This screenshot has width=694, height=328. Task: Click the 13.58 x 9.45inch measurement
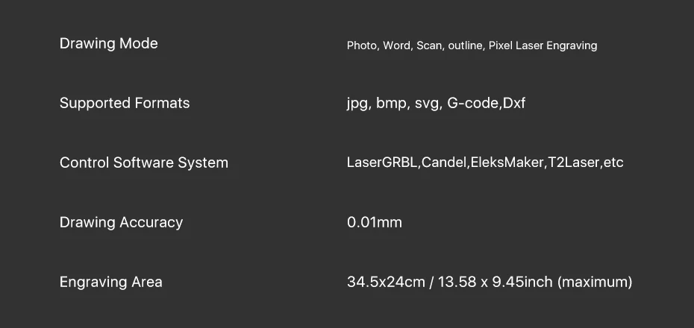pyautogui.click(x=496, y=282)
